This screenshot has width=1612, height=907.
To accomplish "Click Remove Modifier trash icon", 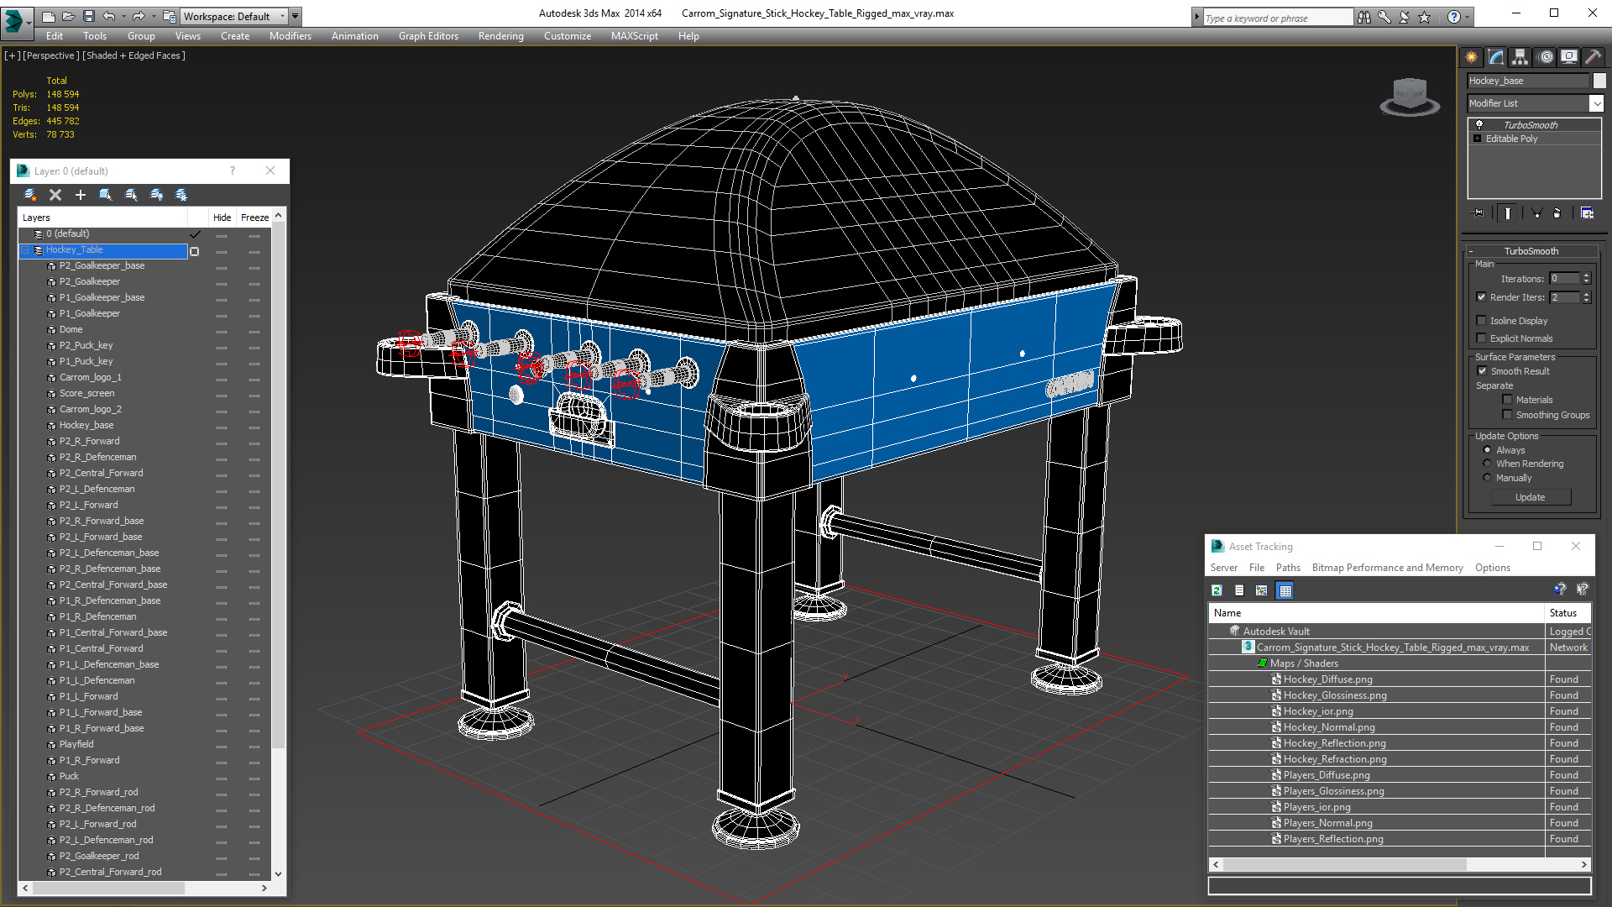I will (1557, 213).
